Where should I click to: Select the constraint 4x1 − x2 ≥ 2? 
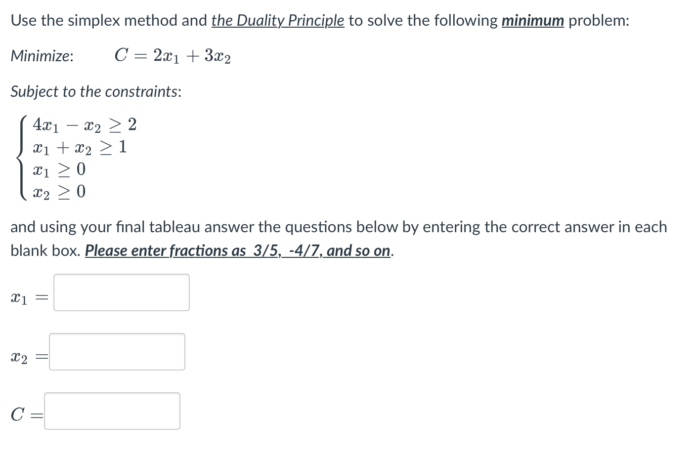pos(85,125)
